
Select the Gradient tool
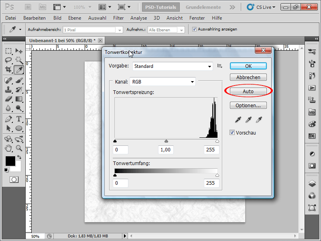pyautogui.click(x=19, y=99)
